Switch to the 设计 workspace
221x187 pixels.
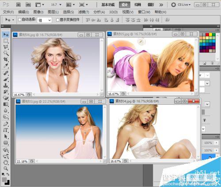click(125, 5)
